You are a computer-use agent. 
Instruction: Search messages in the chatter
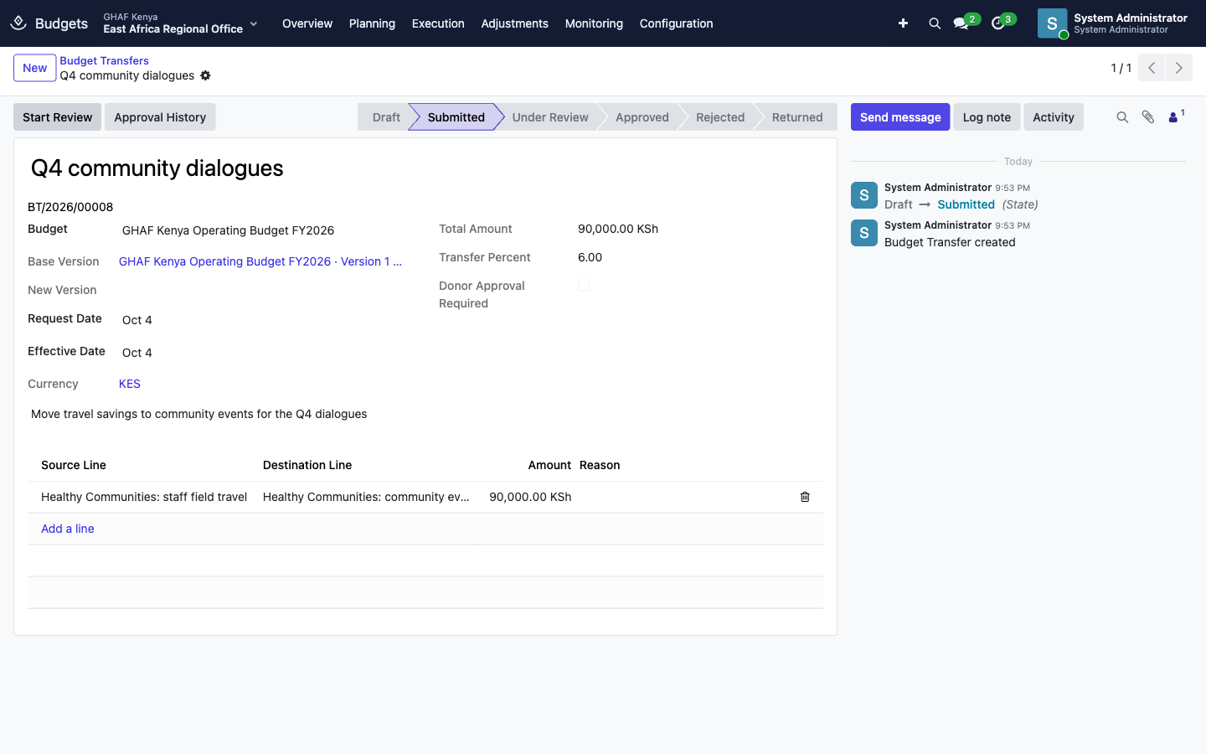click(x=1122, y=117)
